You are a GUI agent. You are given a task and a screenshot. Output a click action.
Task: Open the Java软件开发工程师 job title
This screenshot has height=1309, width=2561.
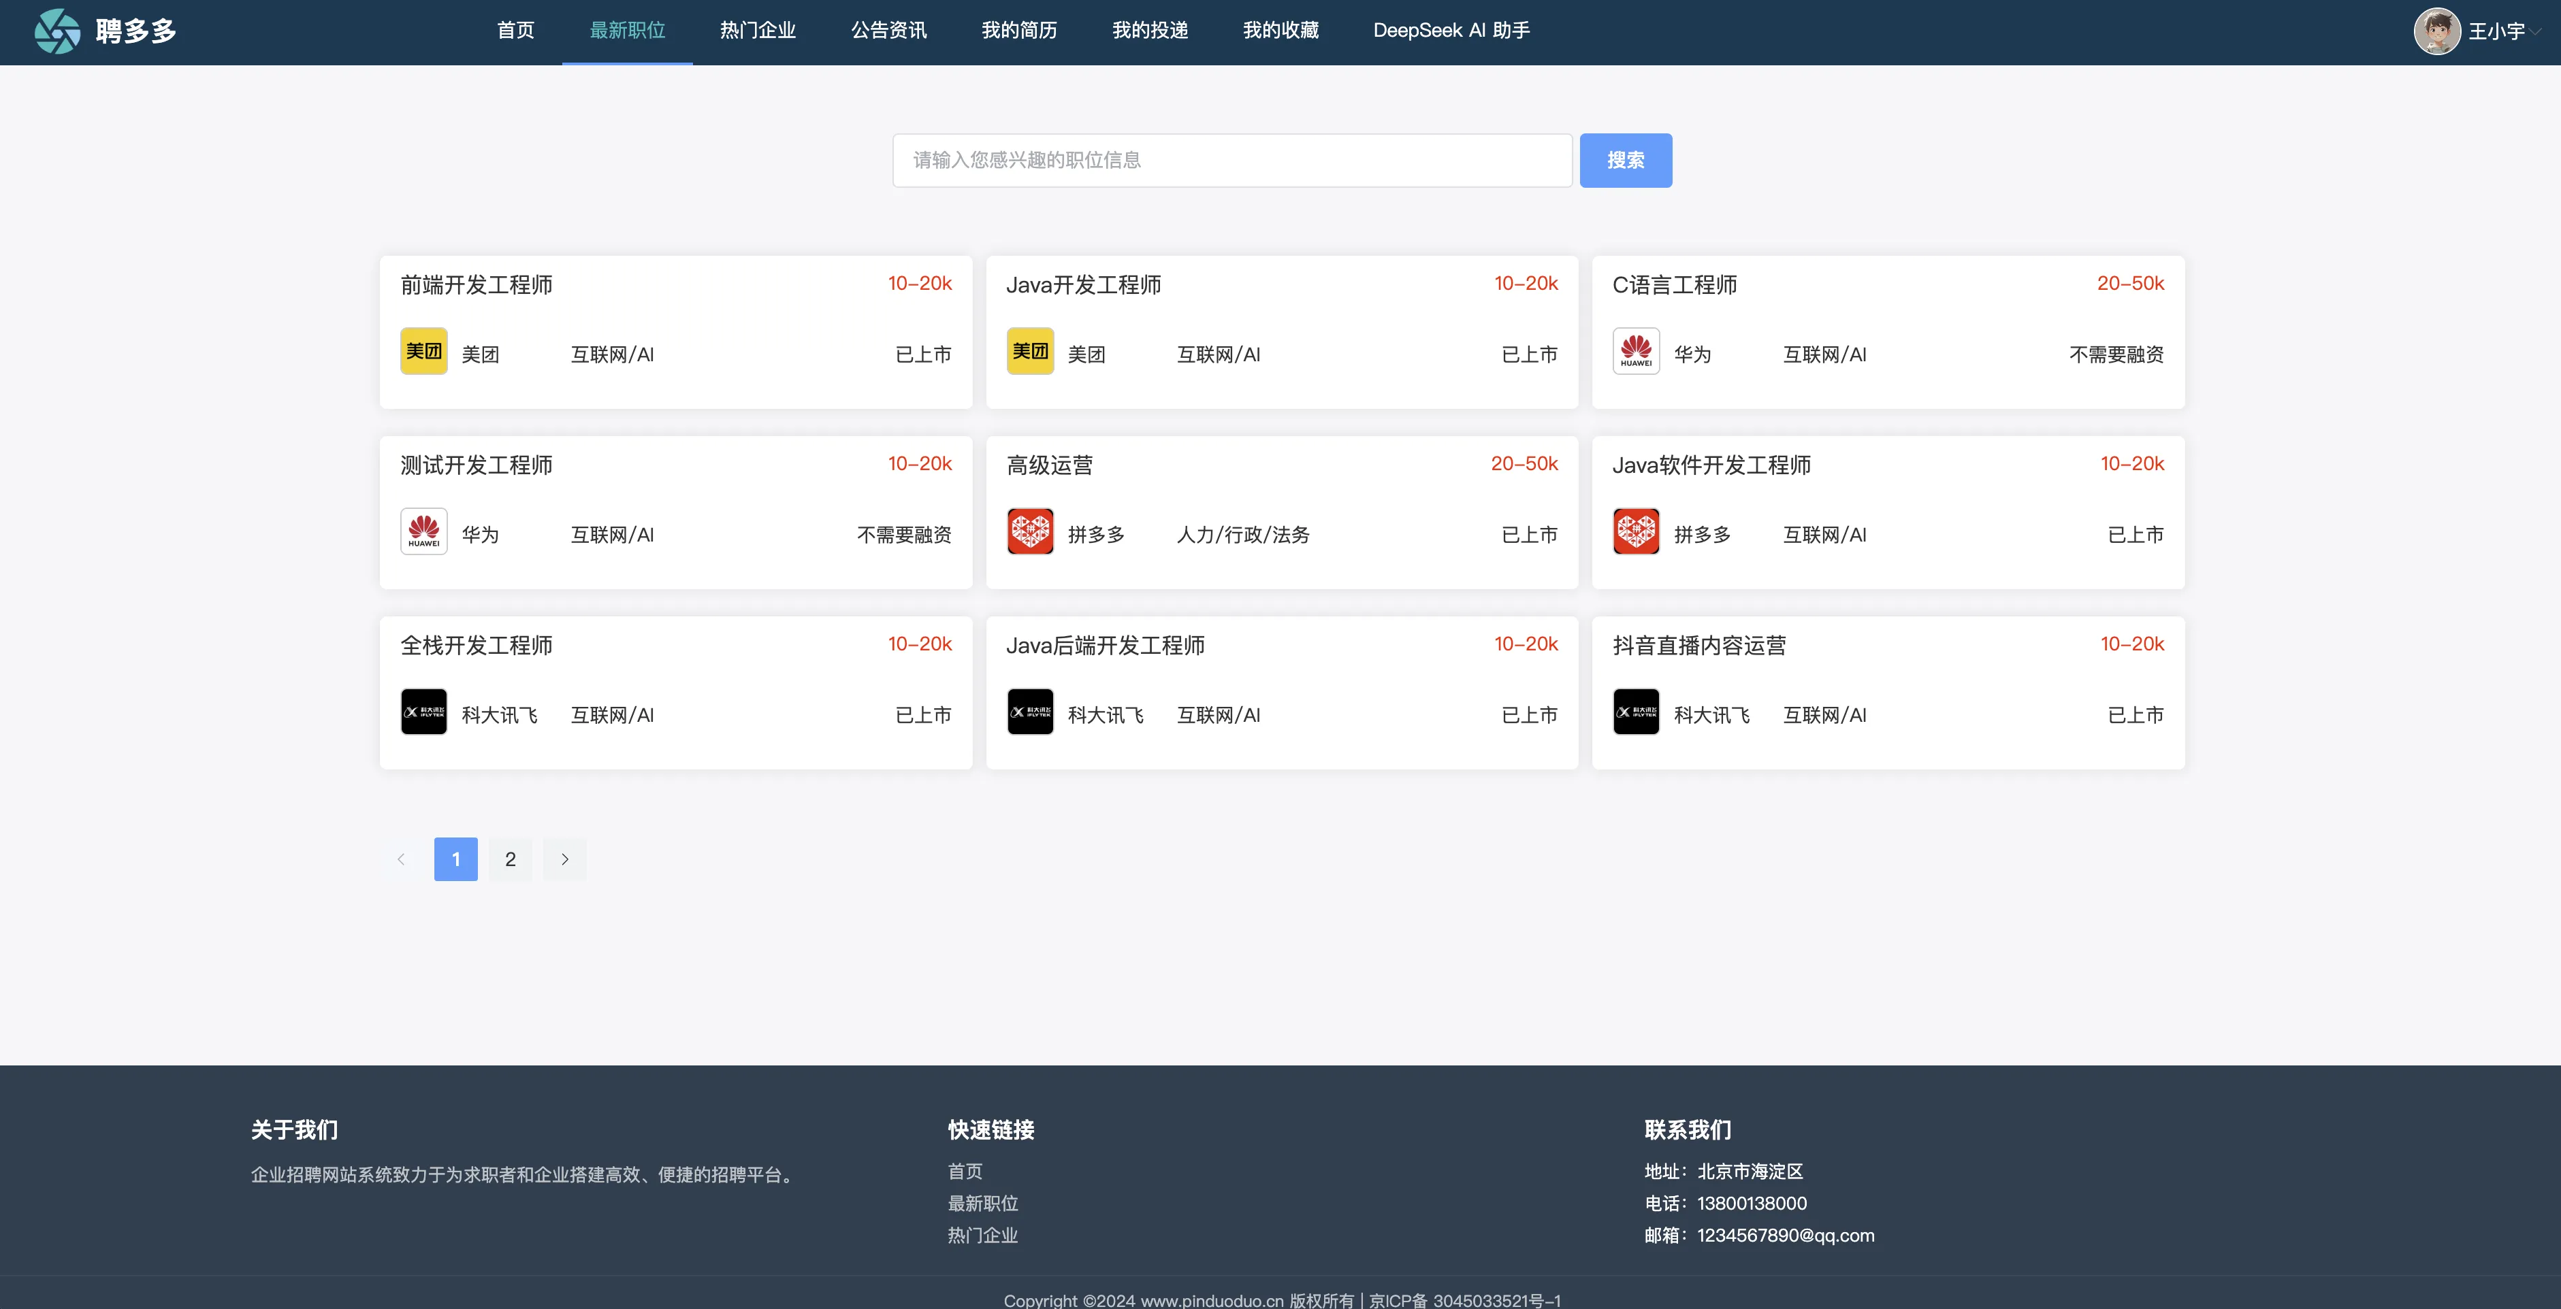1711,465
